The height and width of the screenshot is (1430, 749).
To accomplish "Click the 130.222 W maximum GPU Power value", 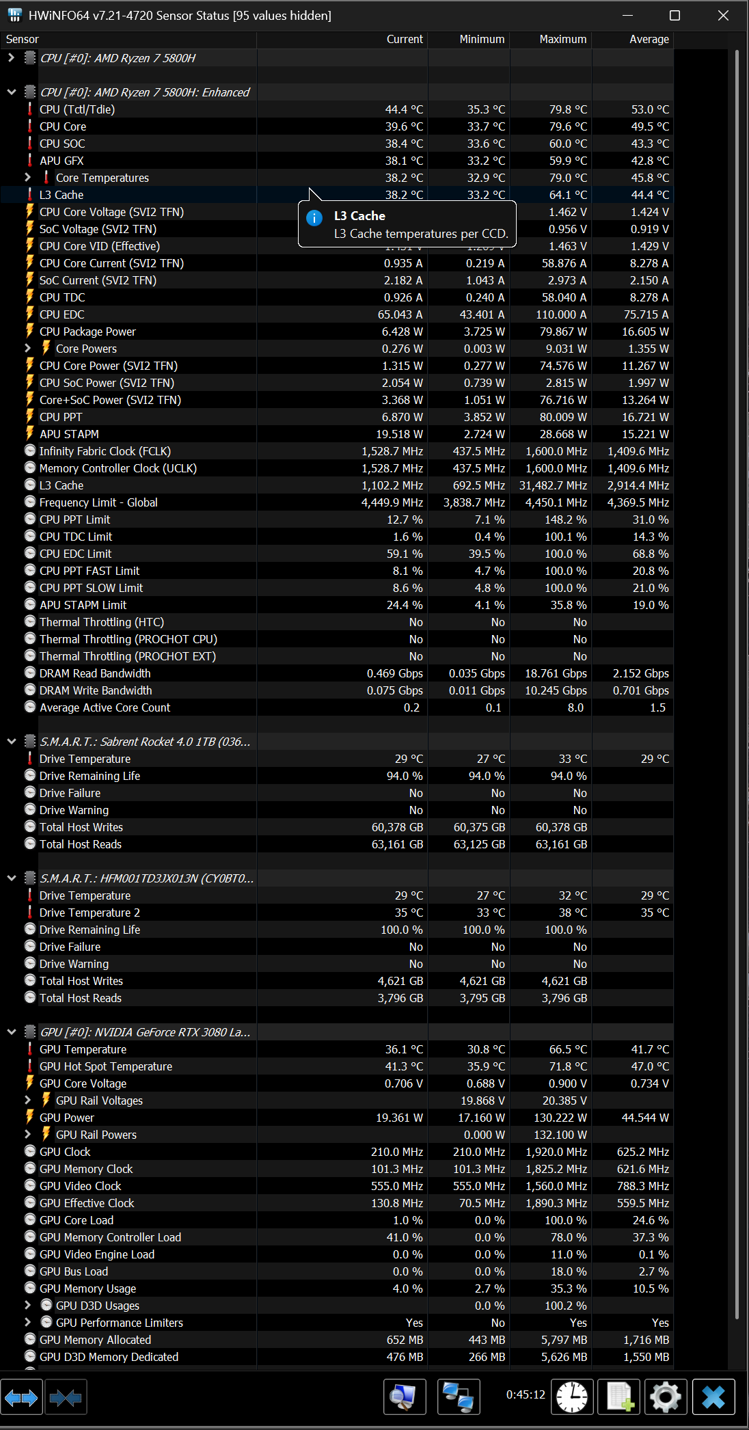I will click(x=560, y=1118).
